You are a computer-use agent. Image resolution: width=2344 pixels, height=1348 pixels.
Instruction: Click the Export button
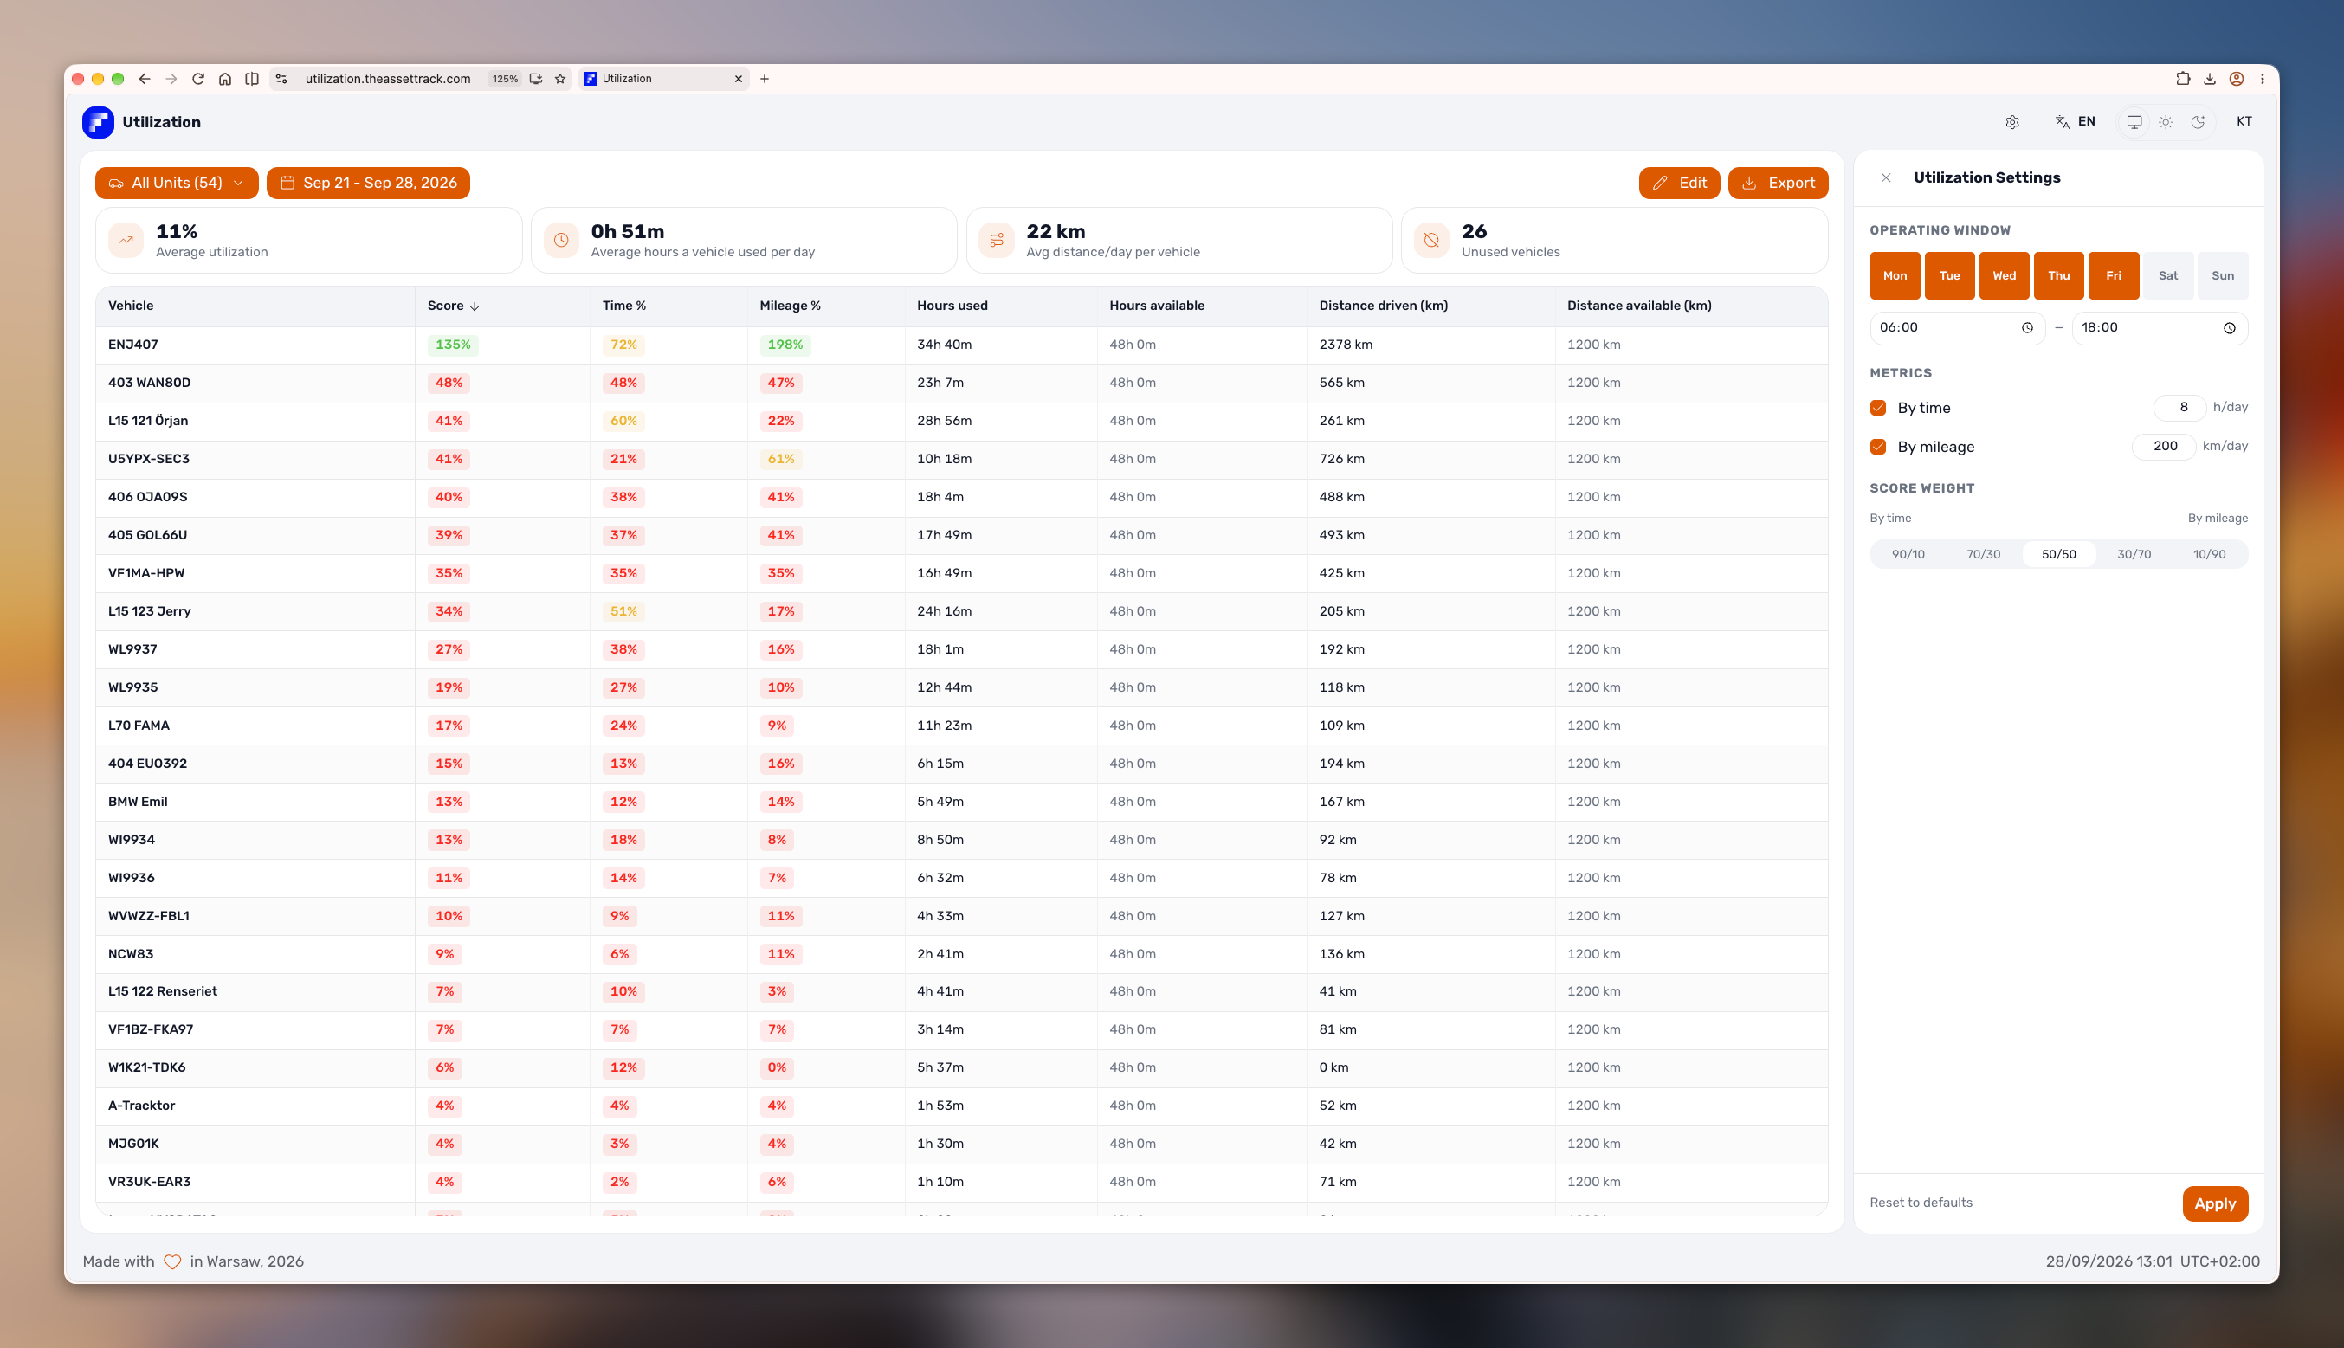tap(1779, 184)
